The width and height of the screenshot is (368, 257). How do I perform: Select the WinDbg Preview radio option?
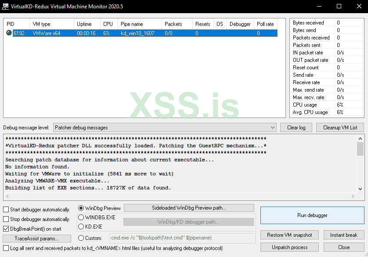(x=81, y=208)
